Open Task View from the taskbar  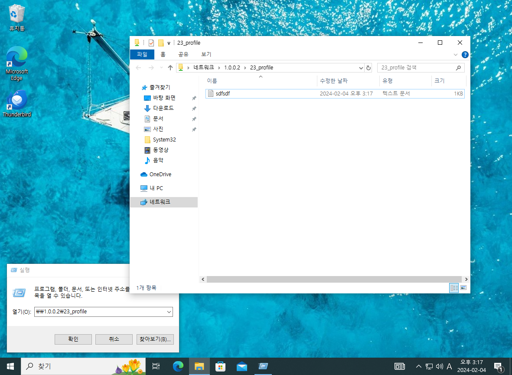(157, 366)
